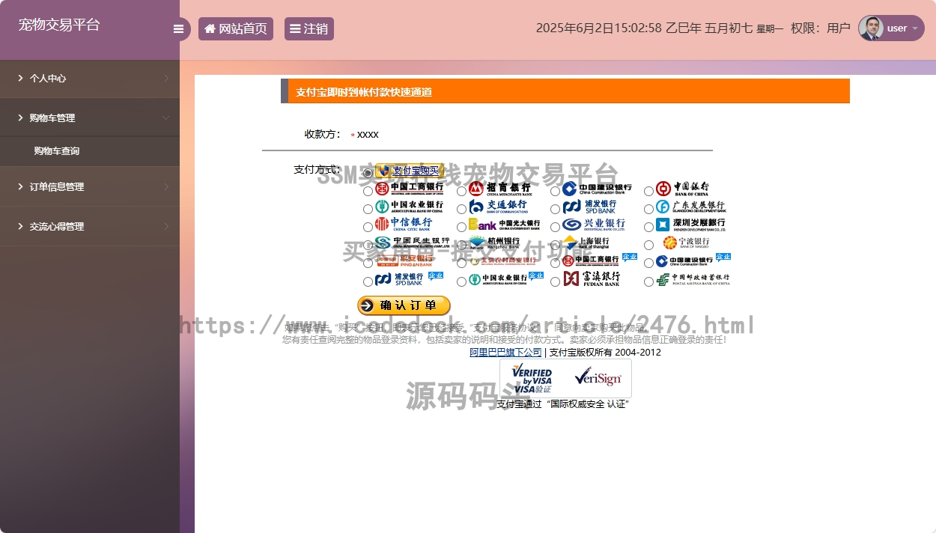This screenshot has height=533, width=936.
Task: Click the 支付宝即时到帐付款快速通道 header text
Action: [x=364, y=92]
